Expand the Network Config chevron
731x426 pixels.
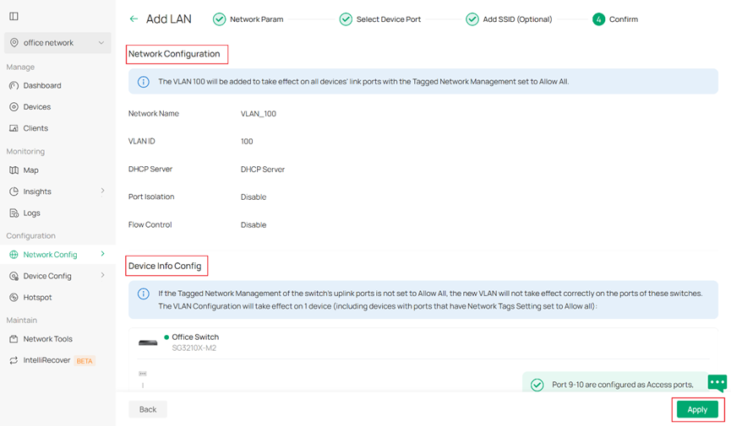point(102,254)
